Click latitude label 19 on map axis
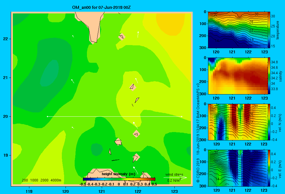The image size is (285, 194). point(6,155)
